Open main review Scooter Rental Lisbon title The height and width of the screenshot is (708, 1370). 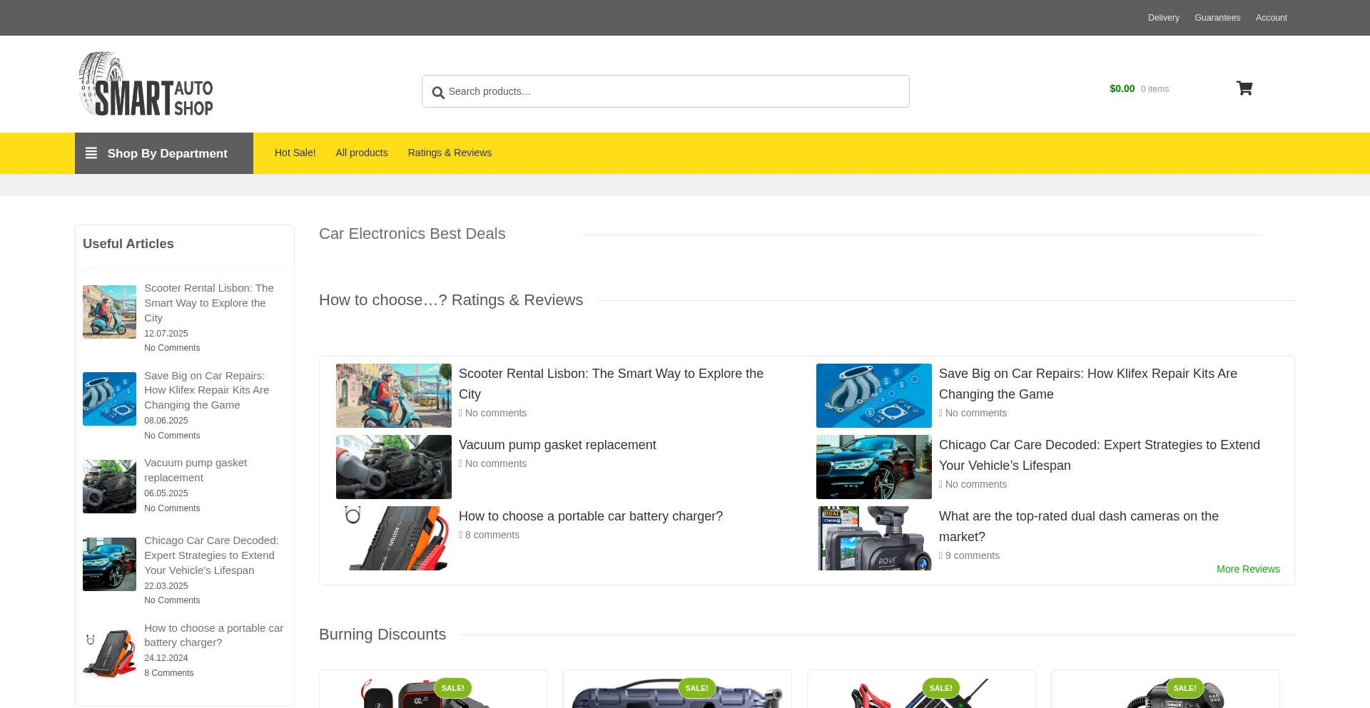point(611,384)
